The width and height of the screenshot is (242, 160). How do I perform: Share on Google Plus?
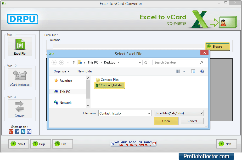click(x=11, y=132)
